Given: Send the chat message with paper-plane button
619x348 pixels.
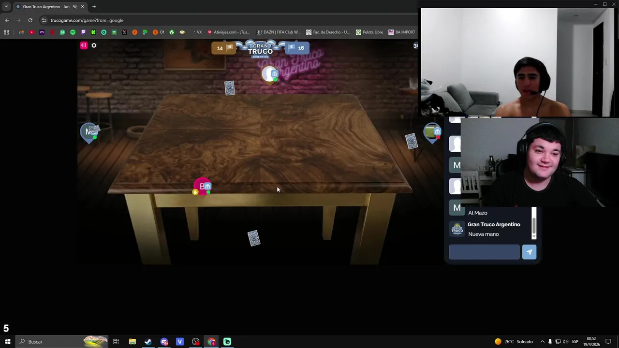Looking at the screenshot, I should click(x=529, y=252).
